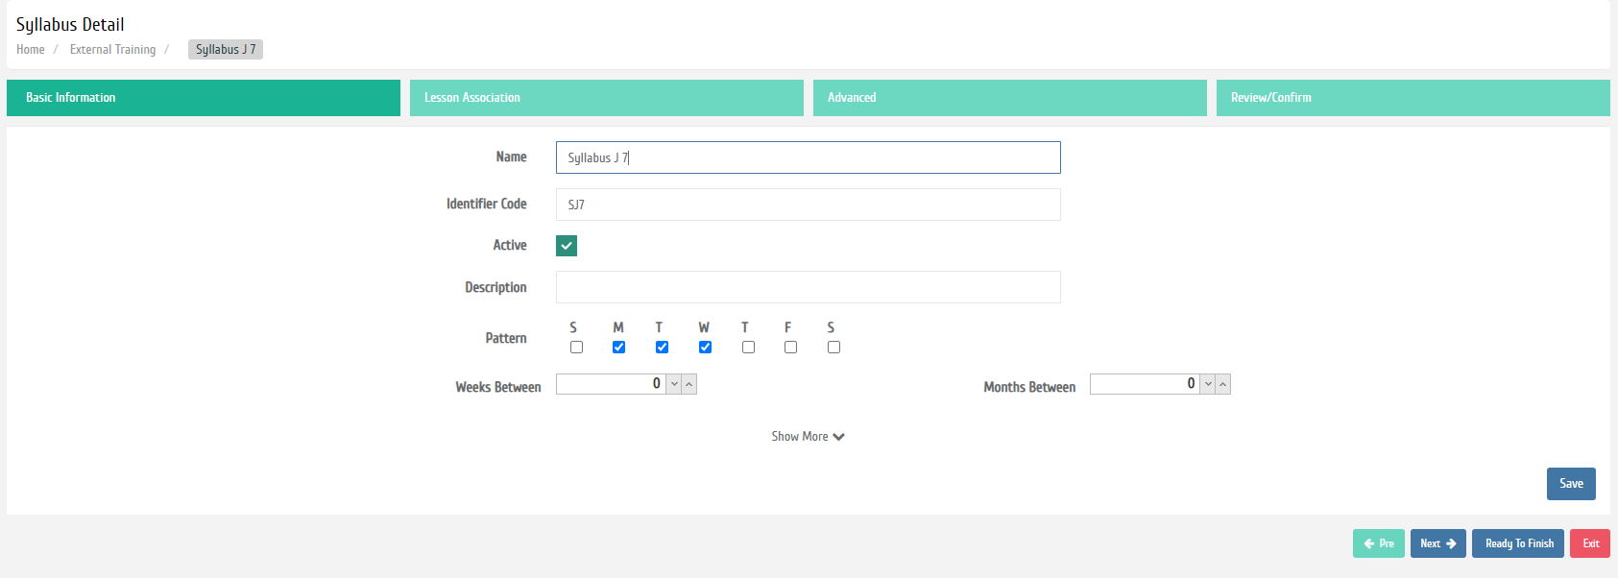The height and width of the screenshot is (578, 1618).
Task: Click into the Description input field
Action: tap(808, 287)
